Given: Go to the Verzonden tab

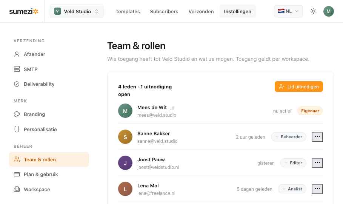Looking at the screenshot, I should click(x=201, y=11).
